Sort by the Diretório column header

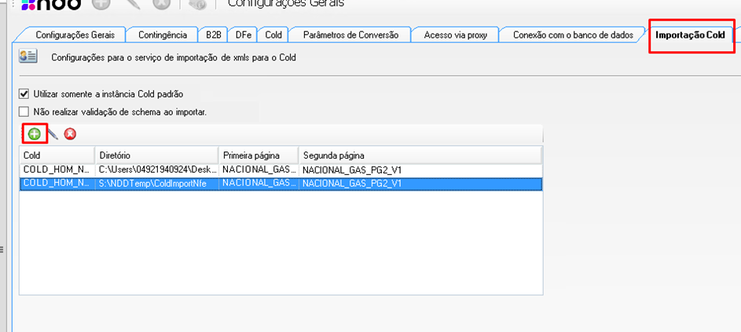click(156, 155)
